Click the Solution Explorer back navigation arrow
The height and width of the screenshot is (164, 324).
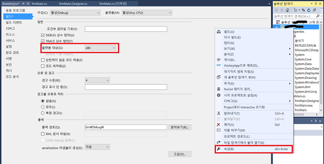pyautogui.click(x=276, y=10)
